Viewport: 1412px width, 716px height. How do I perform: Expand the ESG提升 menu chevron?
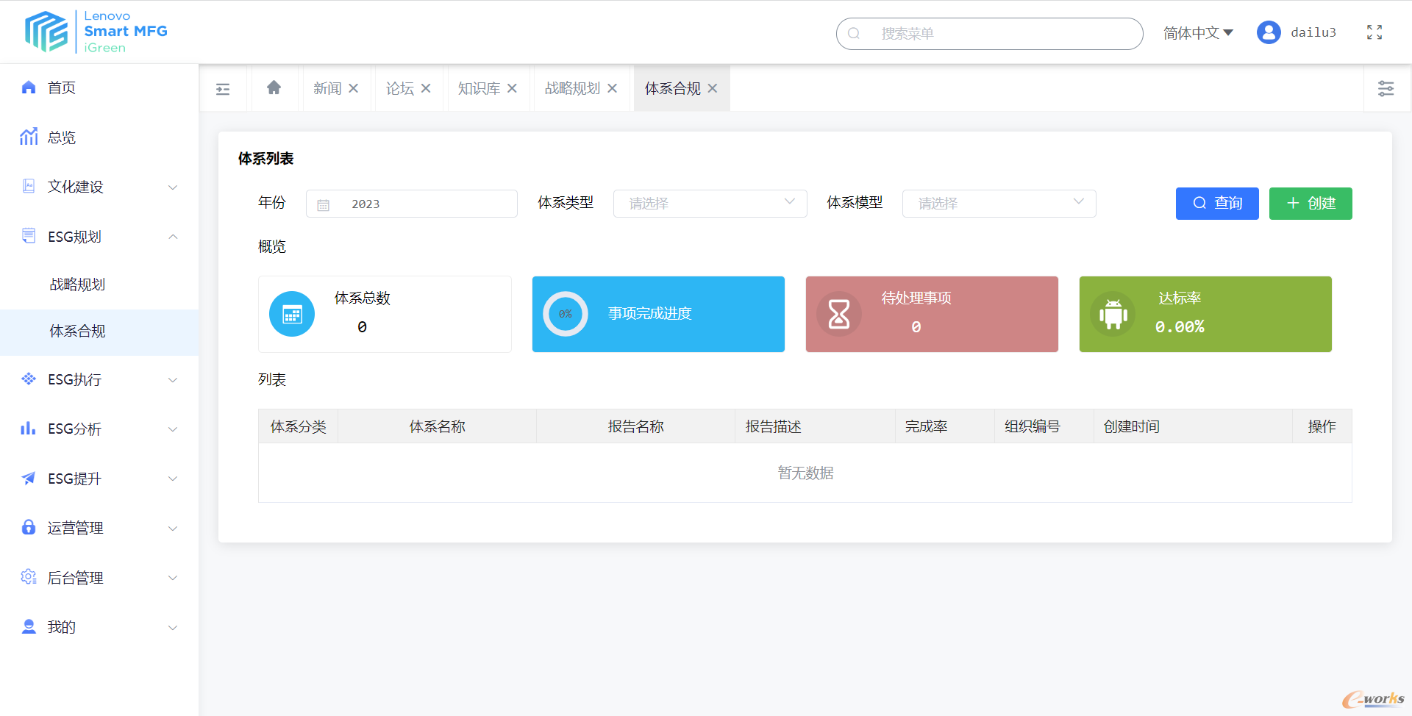click(173, 479)
